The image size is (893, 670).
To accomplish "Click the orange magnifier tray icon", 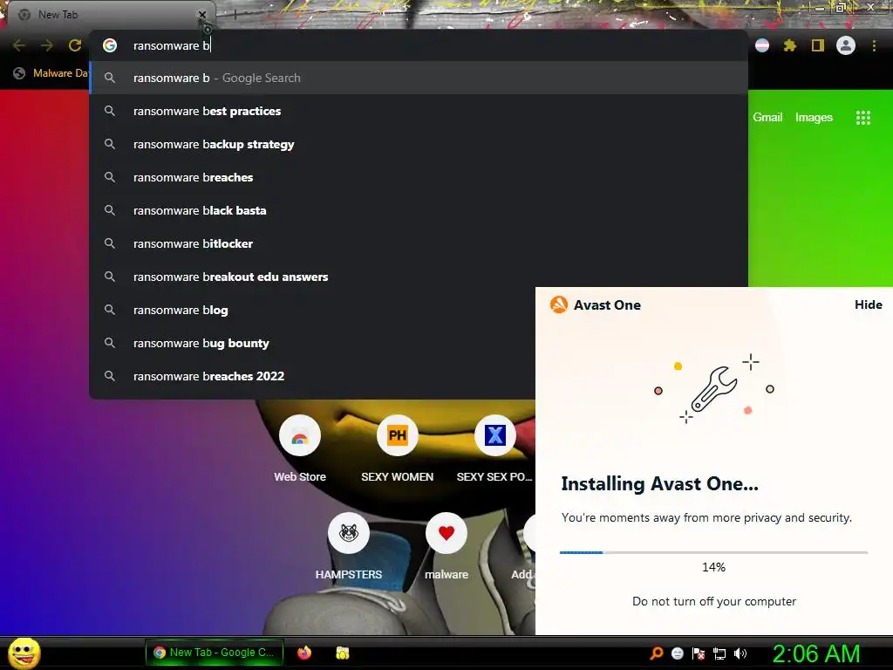I will point(656,653).
